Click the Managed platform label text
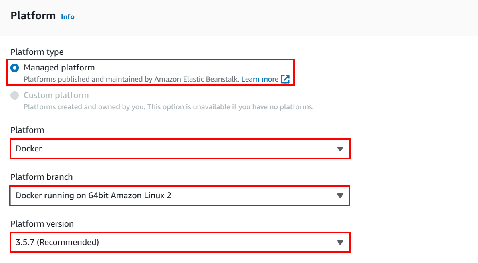 point(59,68)
